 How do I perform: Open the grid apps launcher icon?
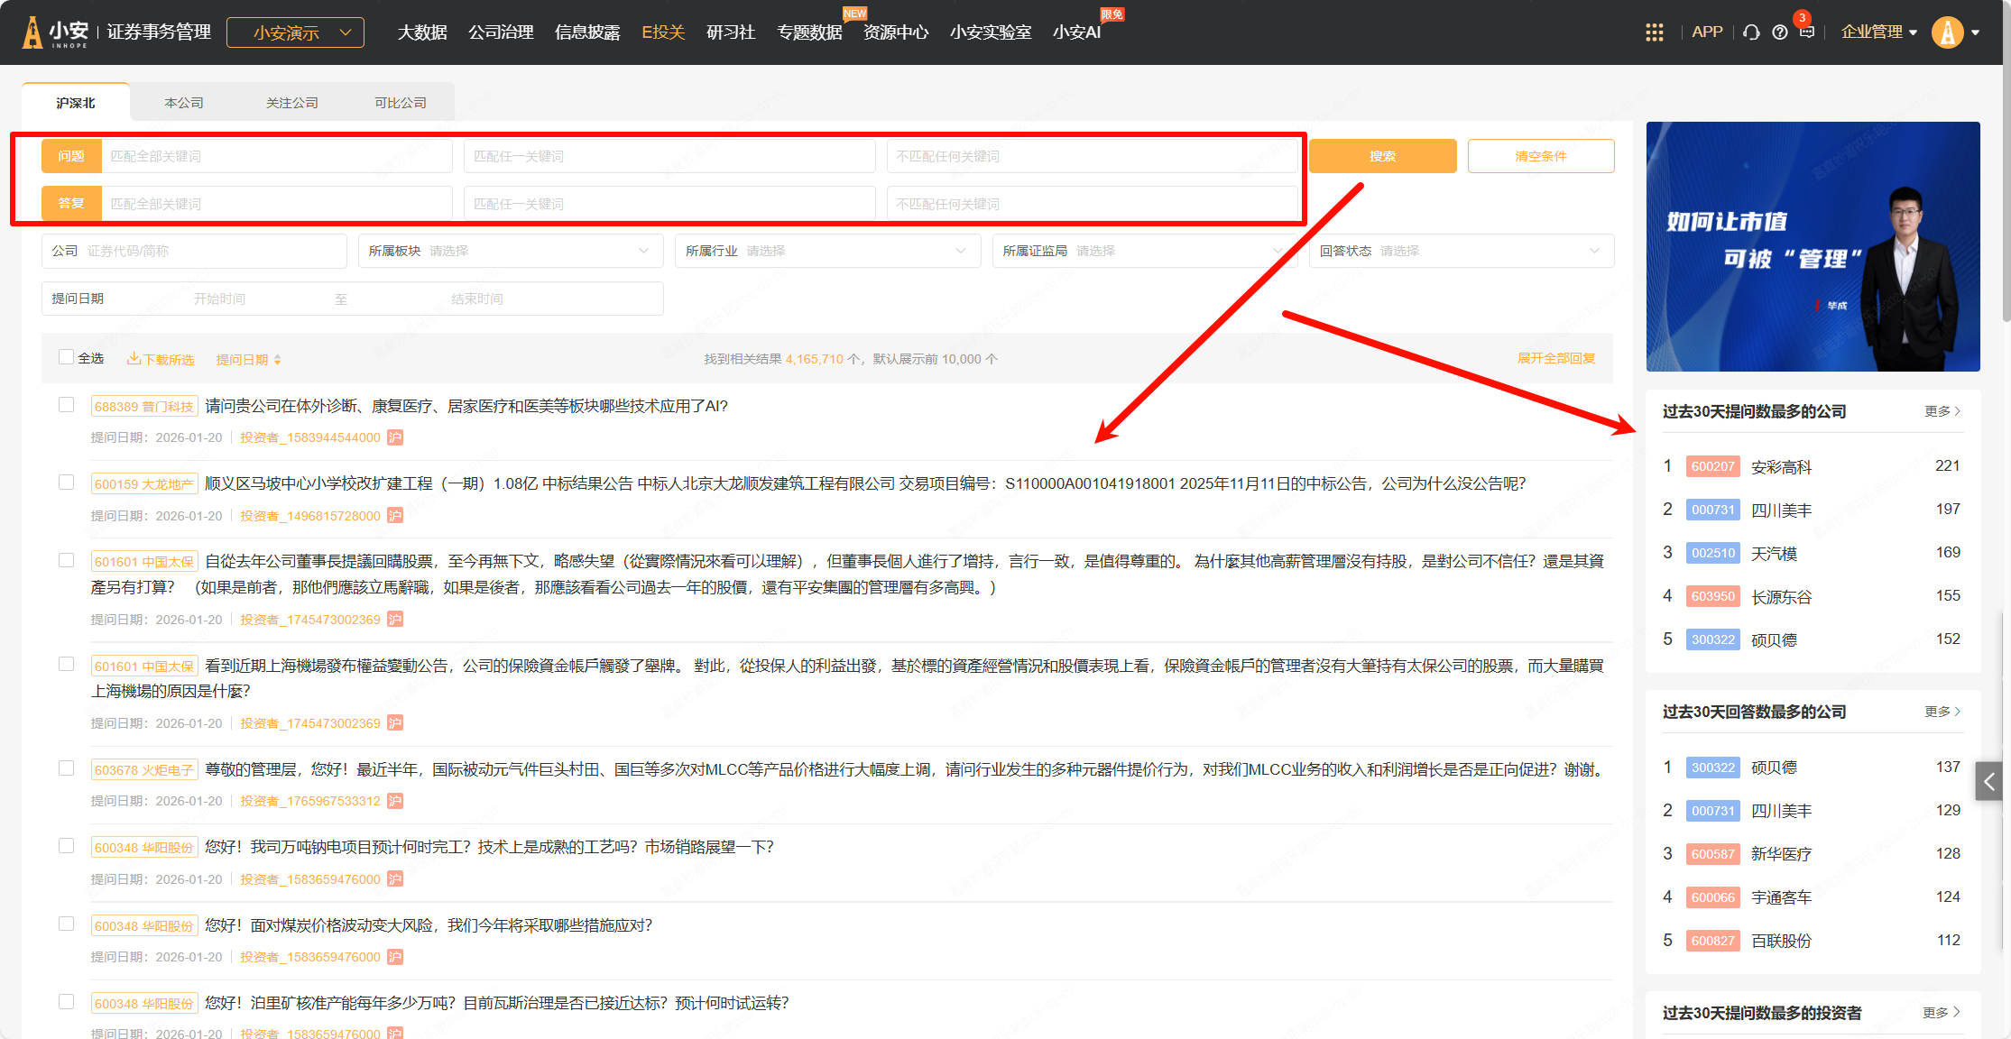pos(1654,32)
